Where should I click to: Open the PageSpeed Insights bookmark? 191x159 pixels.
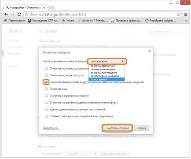pyautogui.click(x=160, y=21)
